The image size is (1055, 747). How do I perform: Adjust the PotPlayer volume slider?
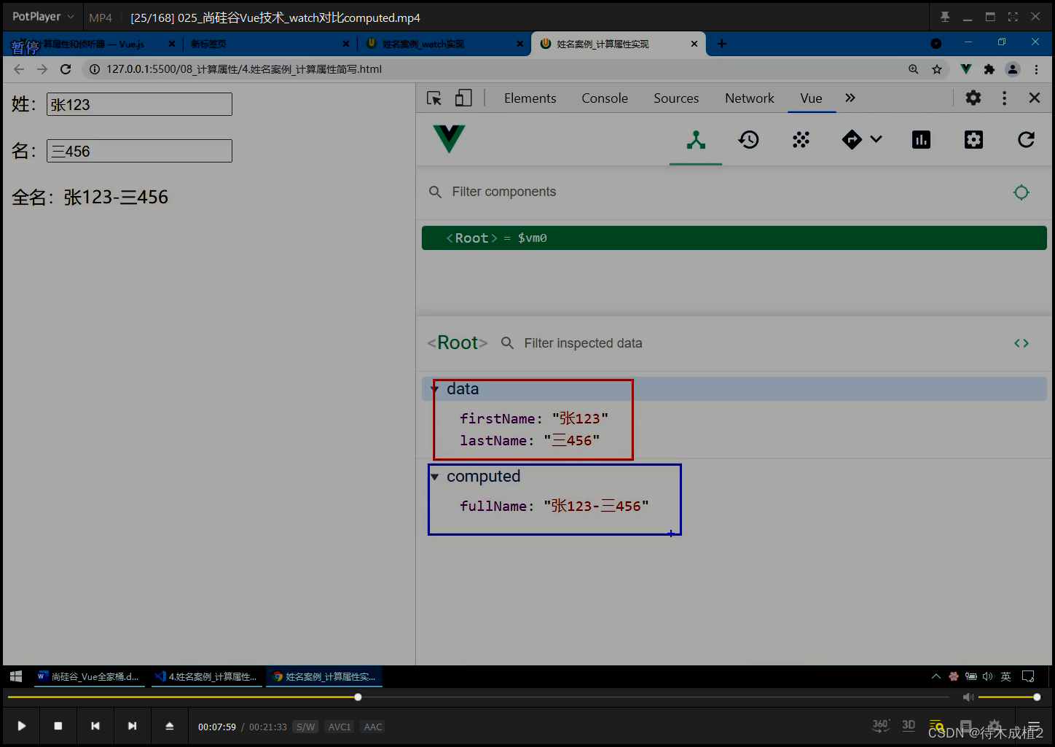tap(1008, 697)
